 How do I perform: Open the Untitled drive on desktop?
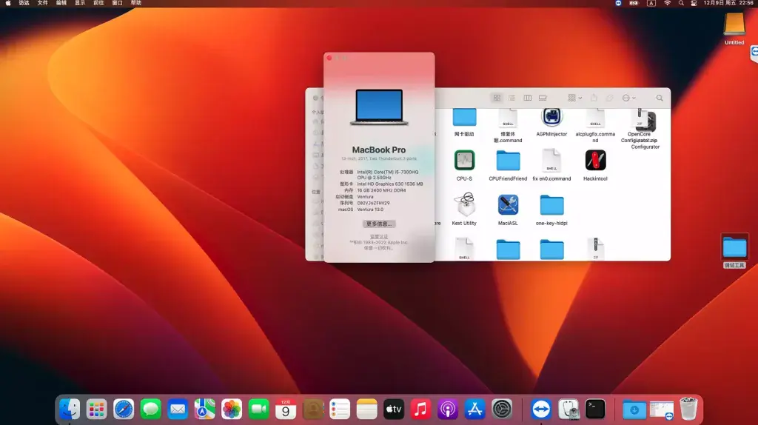[734, 24]
